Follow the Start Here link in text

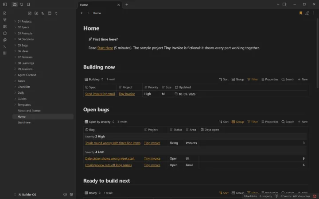click(105, 48)
